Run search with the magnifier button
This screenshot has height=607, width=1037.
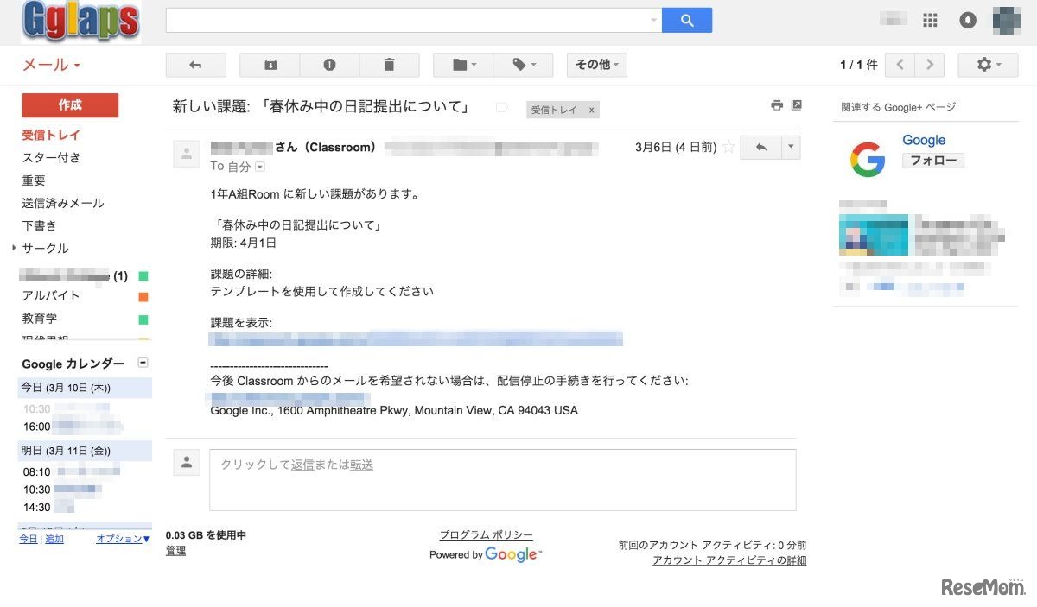[687, 19]
